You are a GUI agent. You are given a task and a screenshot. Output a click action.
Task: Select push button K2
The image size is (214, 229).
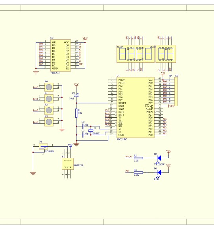pos(49,110)
